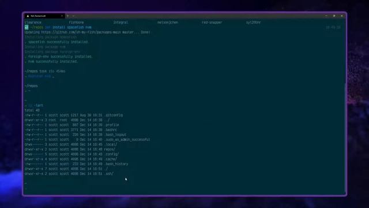
Task: Click the '.bash_history' file name
Action: tap(116, 164)
